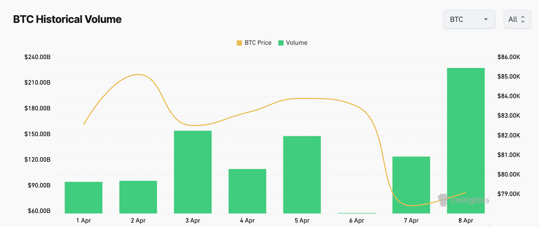Click the dropdown arrow beside BTC
539x227 pixels.
(486, 19)
